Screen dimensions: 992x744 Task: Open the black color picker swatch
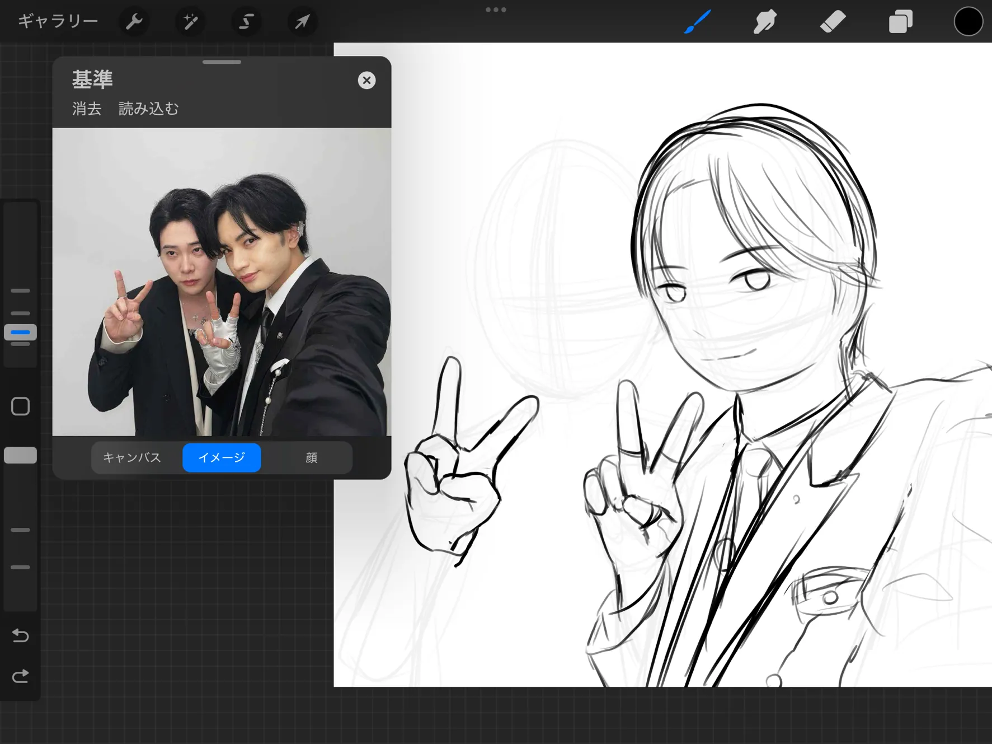click(968, 22)
